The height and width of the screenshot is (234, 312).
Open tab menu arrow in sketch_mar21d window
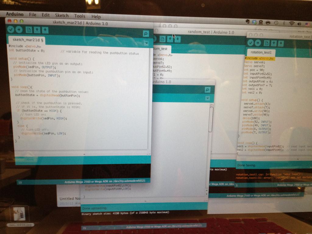point(146,43)
